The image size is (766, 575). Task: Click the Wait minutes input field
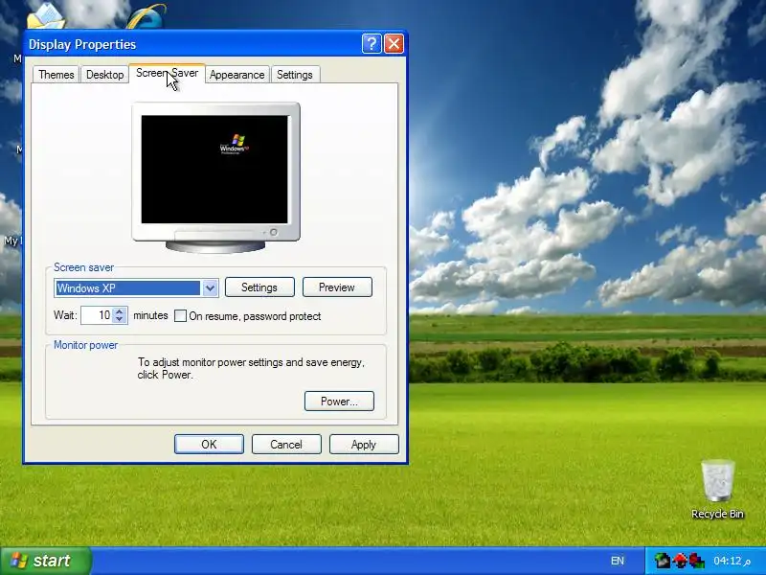point(98,315)
